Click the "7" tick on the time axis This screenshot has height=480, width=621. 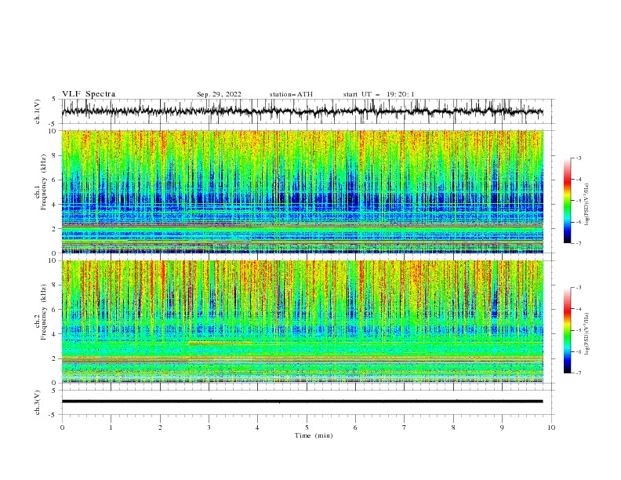point(405,427)
